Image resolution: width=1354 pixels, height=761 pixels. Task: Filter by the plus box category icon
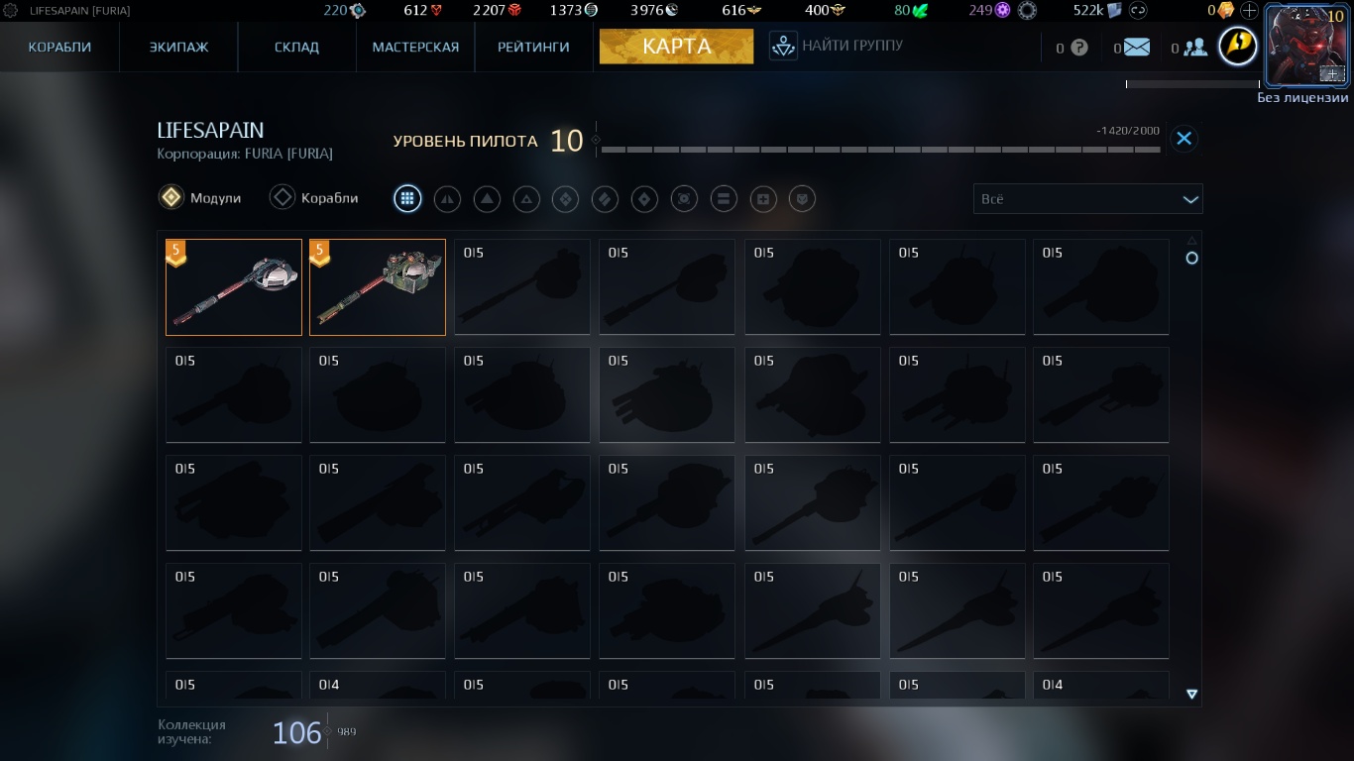(763, 199)
